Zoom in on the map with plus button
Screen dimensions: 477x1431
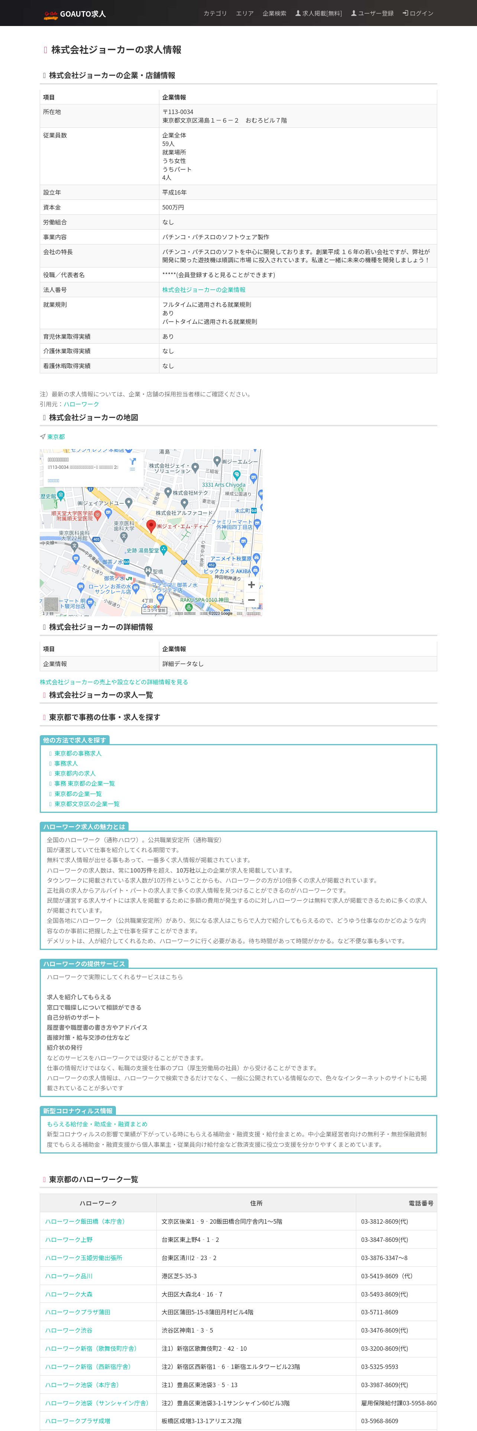251,584
